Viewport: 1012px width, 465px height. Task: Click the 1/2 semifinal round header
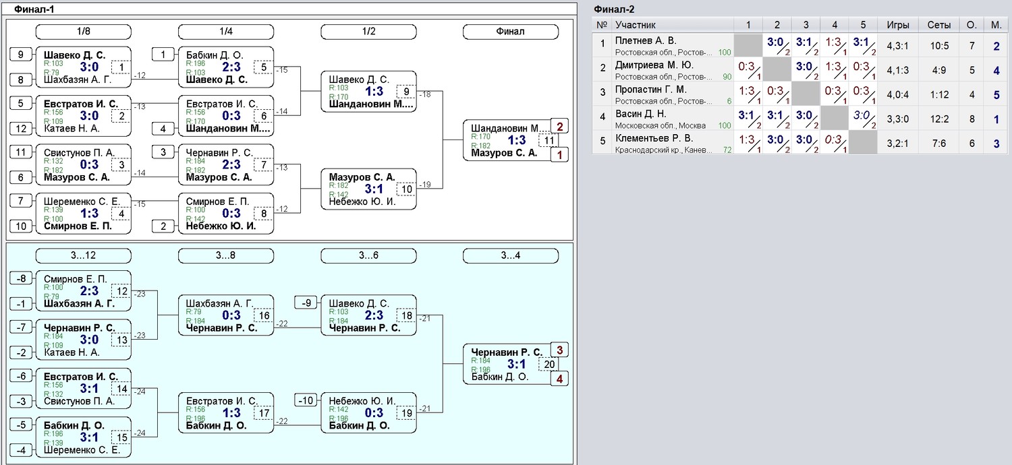(368, 32)
